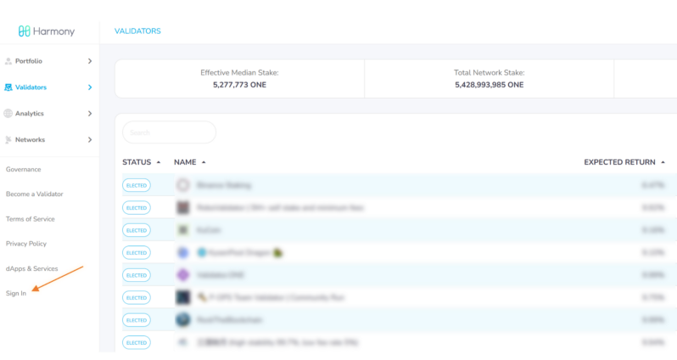
Task: Click the P-OPS Team dark avatar
Action: [183, 297]
